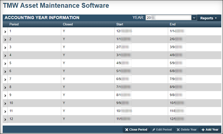Sort by the Period column header
223x134 pixels.
pyautogui.click(x=14, y=24)
